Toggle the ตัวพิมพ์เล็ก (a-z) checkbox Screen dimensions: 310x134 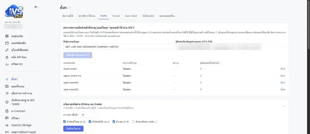point(90,122)
